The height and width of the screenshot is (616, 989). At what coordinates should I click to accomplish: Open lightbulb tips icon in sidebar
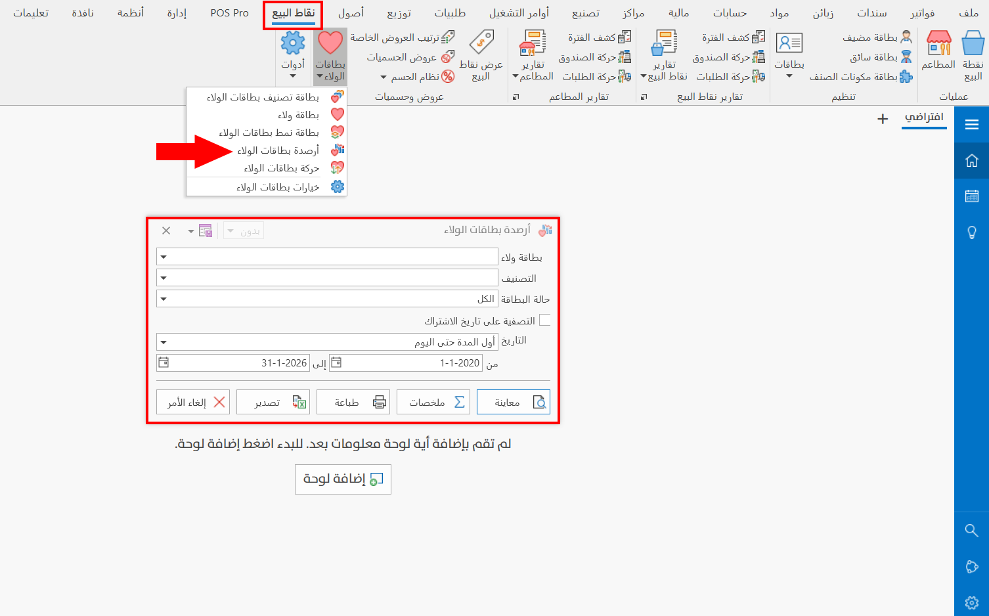click(972, 232)
